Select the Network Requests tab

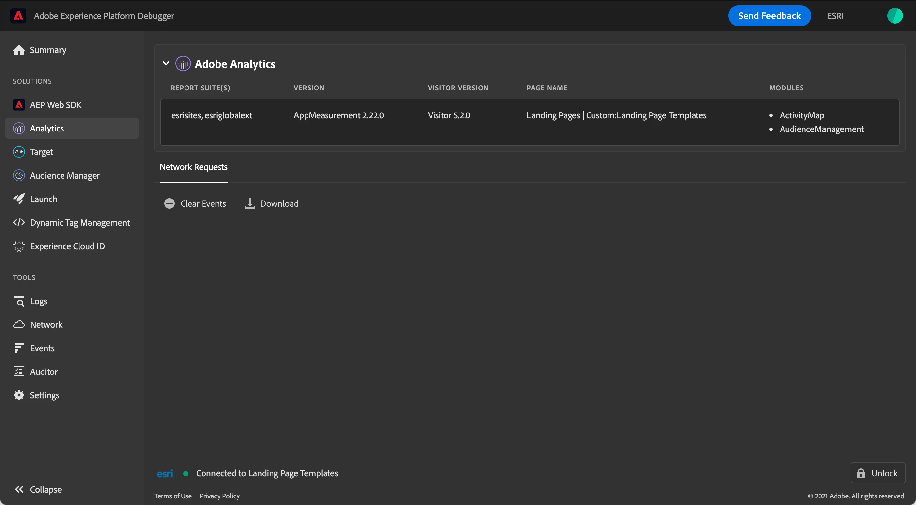click(x=193, y=167)
